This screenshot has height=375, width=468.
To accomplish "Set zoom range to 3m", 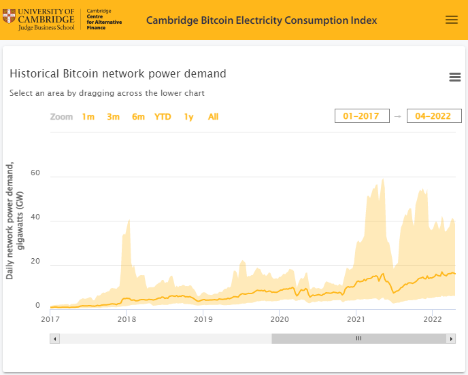I will (x=113, y=117).
